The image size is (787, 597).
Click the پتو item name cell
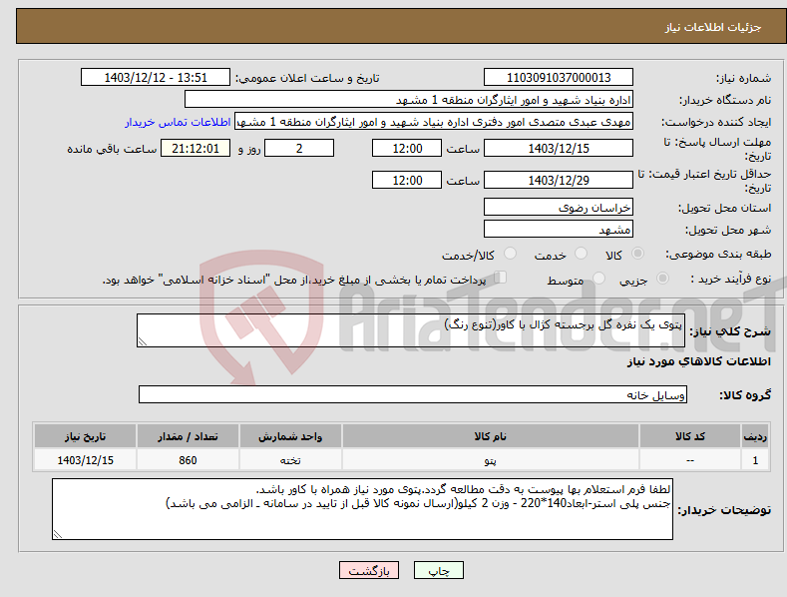click(491, 460)
